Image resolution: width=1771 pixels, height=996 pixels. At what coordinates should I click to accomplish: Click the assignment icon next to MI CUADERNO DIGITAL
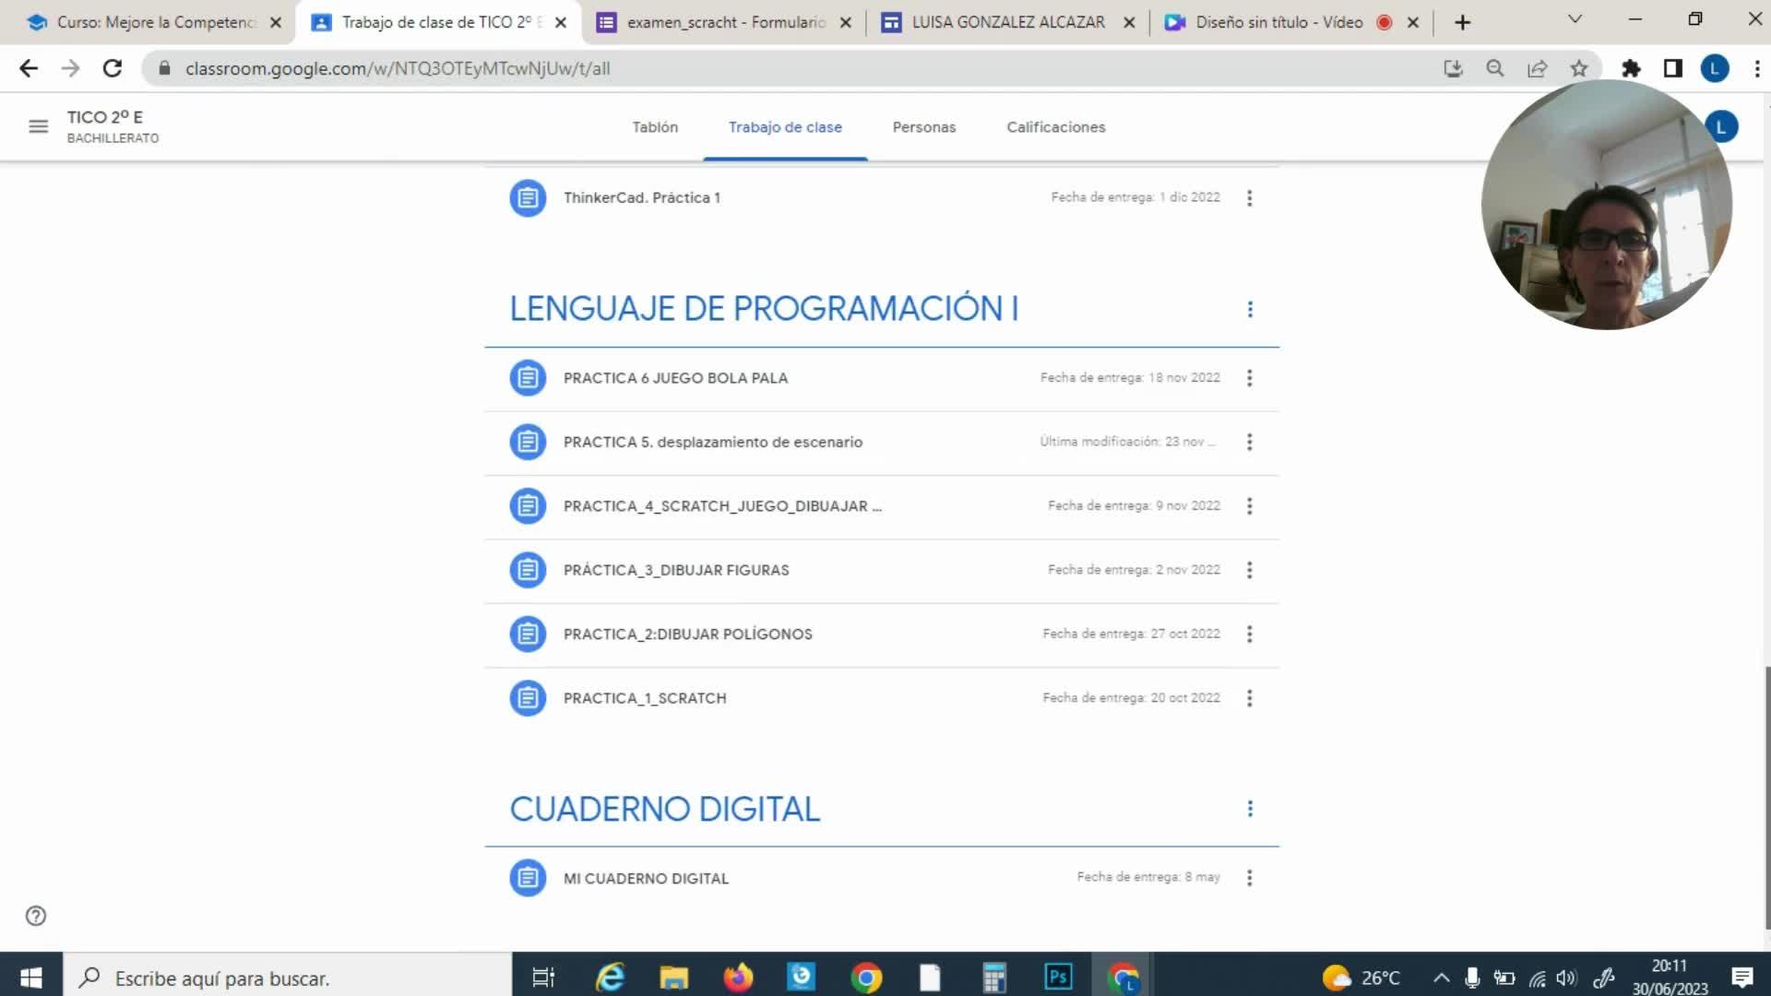pyautogui.click(x=528, y=878)
